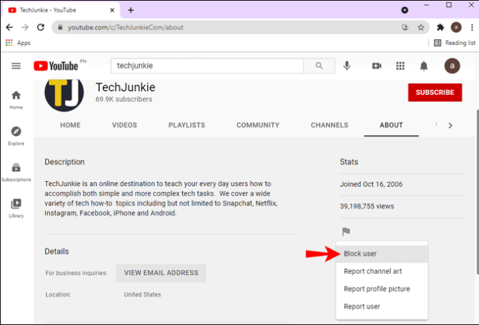Click the browser forward arrow
The width and height of the screenshot is (479, 325).
coord(25,28)
